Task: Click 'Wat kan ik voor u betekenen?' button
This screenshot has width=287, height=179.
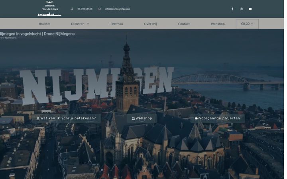Action: point(66,119)
